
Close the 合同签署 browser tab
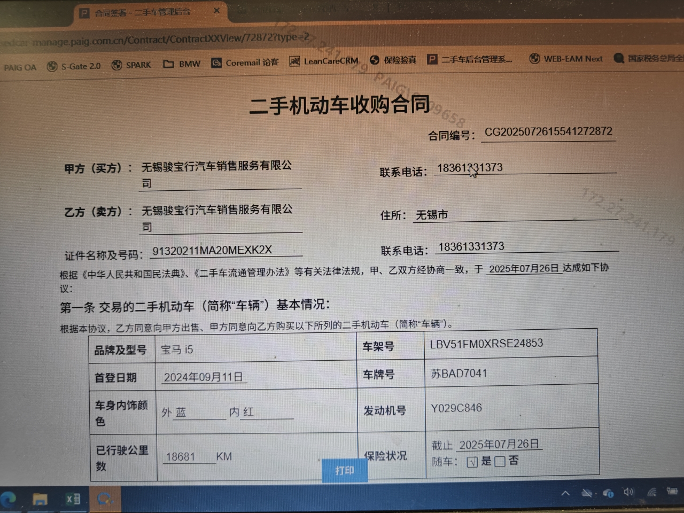(x=216, y=11)
